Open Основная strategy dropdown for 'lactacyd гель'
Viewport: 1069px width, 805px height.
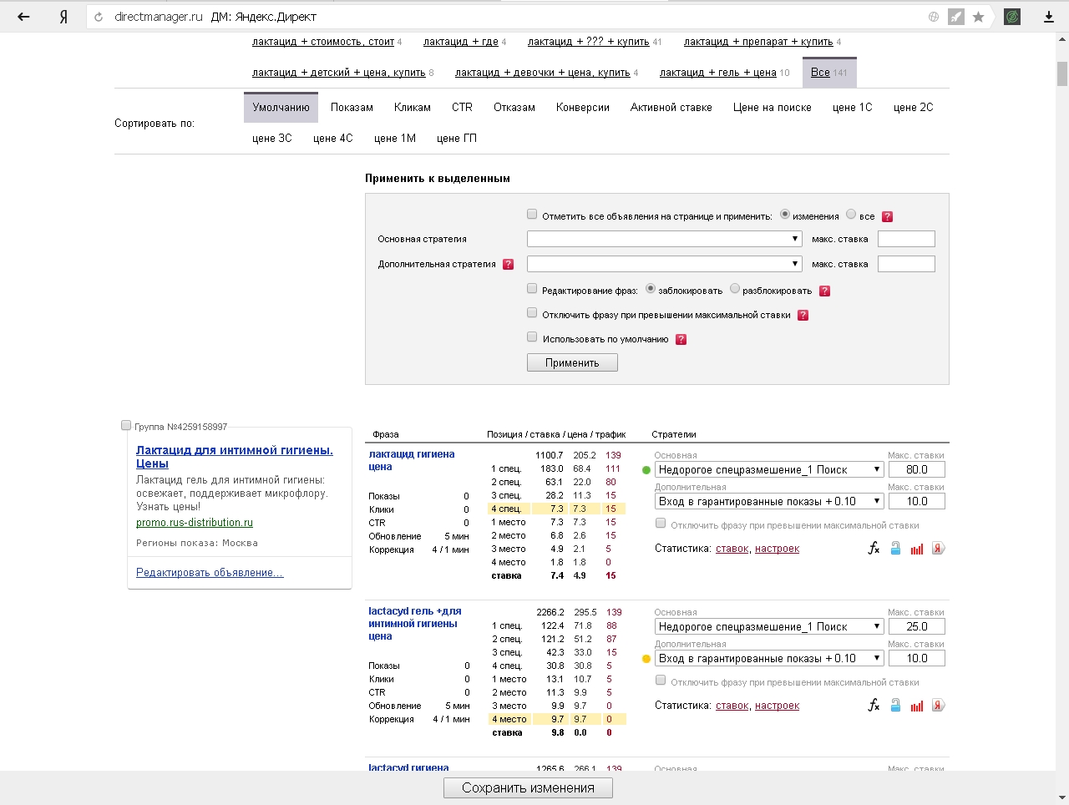769,627
